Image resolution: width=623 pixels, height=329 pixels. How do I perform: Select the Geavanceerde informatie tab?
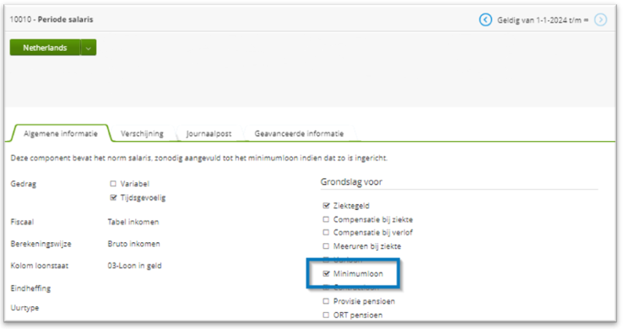pos(299,133)
